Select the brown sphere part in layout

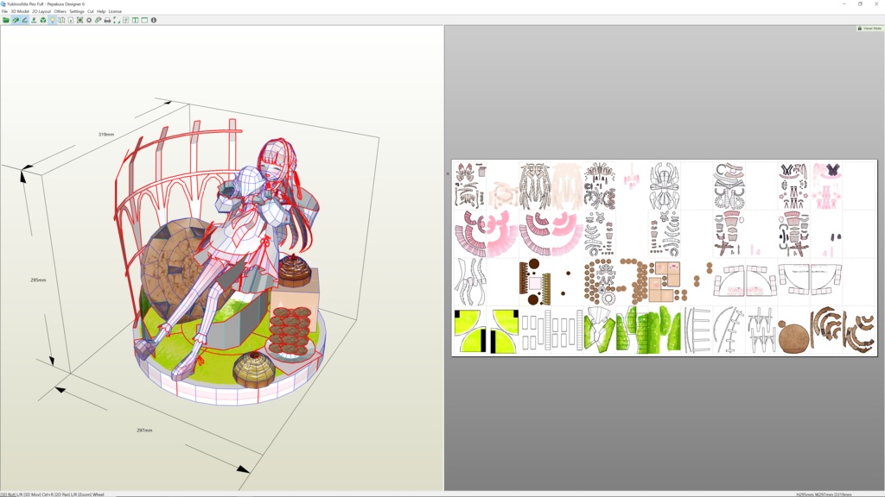pyautogui.click(x=793, y=337)
